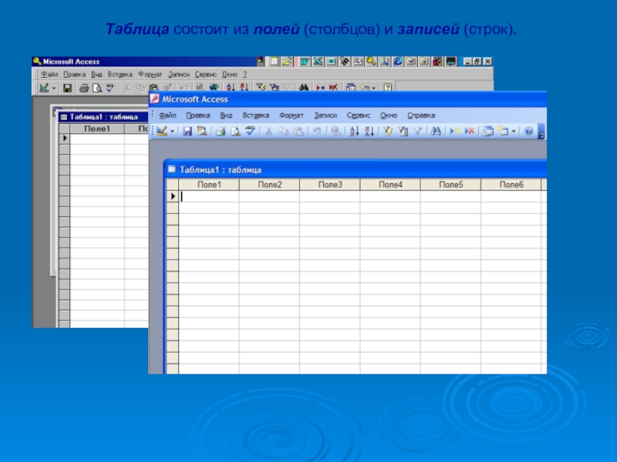Viewport: 617px width, 462px height.
Task: Open the View mode dropdown arrow in the front Access toolbar
Action: click(172, 132)
